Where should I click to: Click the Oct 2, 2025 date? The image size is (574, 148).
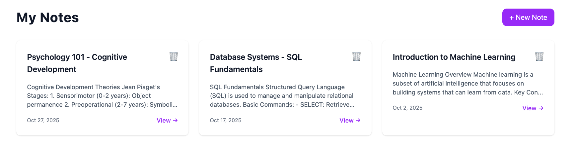[407, 108]
